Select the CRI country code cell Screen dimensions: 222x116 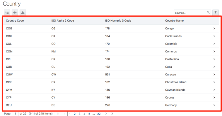point(8,59)
